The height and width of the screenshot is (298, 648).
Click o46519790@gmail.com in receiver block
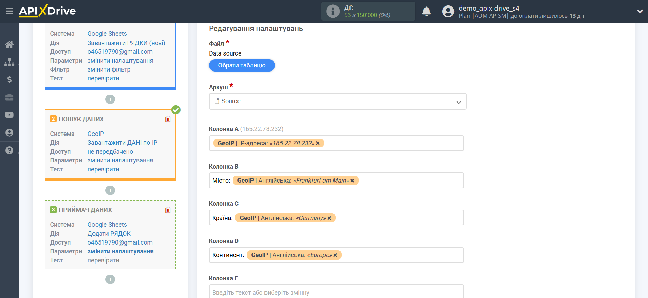tap(120, 242)
